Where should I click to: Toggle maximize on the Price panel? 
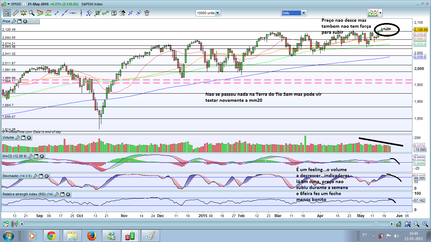tap(19, 21)
